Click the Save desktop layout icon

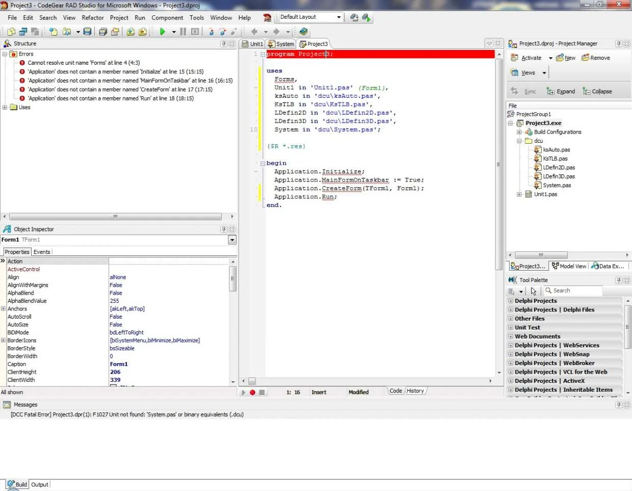point(354,17)
